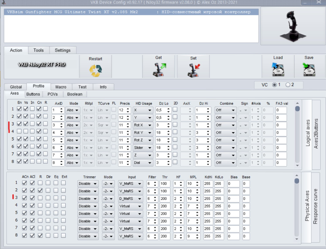
Task: Toggle R checkbox for physical axis 8
Action: pos(40,235)
